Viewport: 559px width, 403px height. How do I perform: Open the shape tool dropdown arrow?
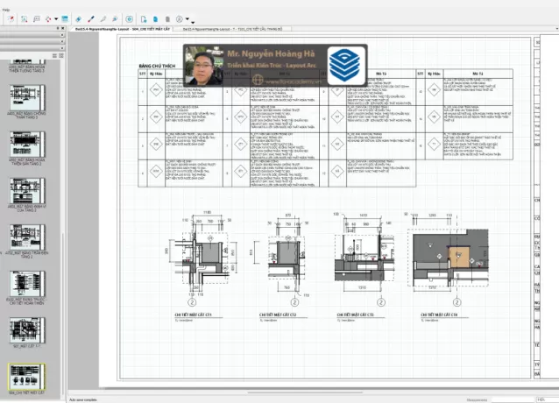pyautogui.click(x=56, y=19)
